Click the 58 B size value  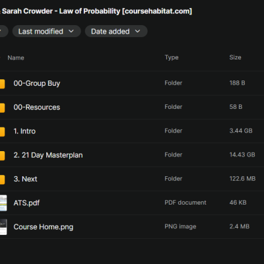tap(236, 107)
